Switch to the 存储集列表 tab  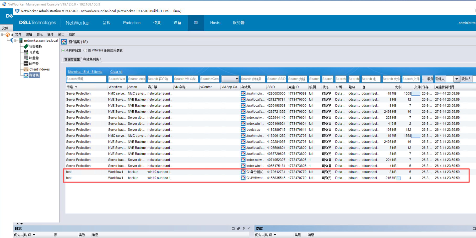point(91,59)
